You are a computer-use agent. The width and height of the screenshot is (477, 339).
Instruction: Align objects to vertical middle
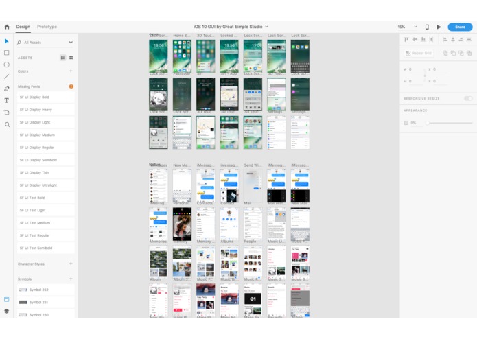click(415, 40)
